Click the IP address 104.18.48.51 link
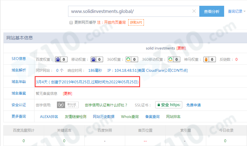This screenshot has height=146, width=247. pyautogui.click(x=147, y=70)
